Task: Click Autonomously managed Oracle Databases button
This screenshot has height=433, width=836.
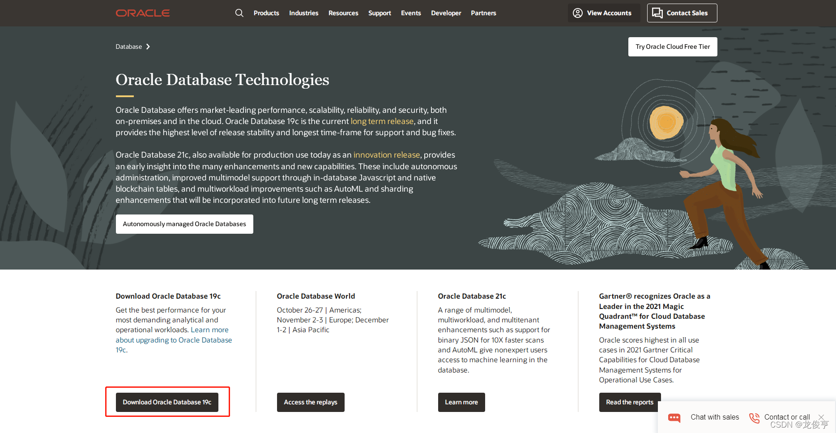Action: coord(184,224)
